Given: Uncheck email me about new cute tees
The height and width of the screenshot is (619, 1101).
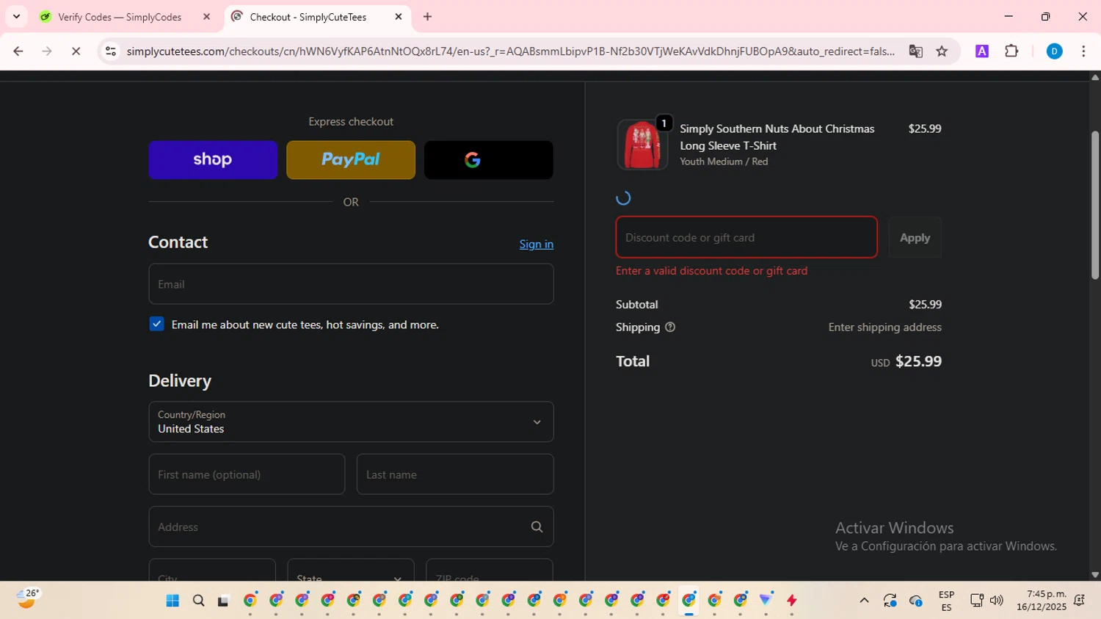Looking at the screenshot, I should pos(157,324).
